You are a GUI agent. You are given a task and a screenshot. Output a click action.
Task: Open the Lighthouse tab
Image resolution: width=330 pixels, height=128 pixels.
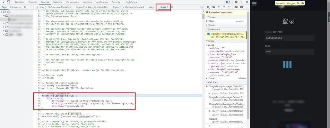(x=132, y=2)
